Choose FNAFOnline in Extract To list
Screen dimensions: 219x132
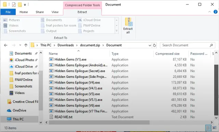[89, 25]
